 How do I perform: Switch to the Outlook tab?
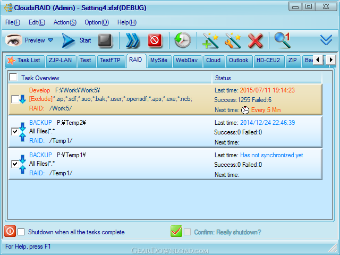[x=239, y=61]
